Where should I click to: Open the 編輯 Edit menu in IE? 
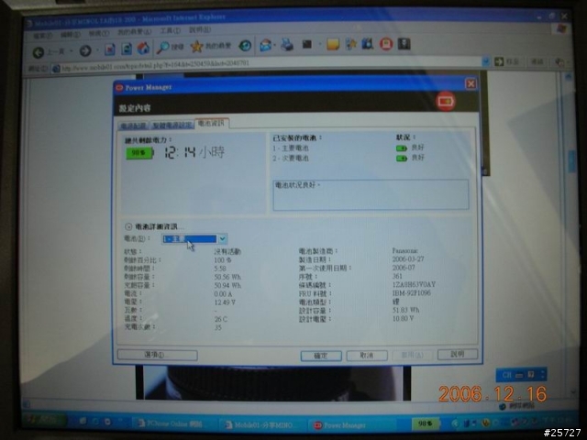(x=70, y=35)
